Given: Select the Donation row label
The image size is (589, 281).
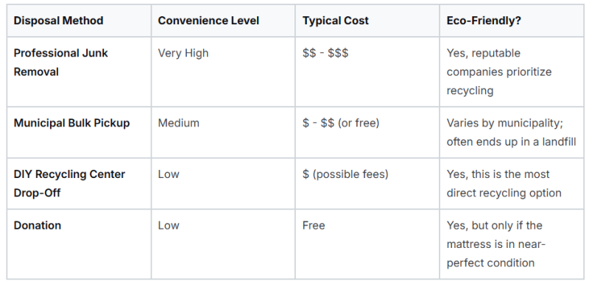Looking at the screenshot, I should tap(38, 225).
